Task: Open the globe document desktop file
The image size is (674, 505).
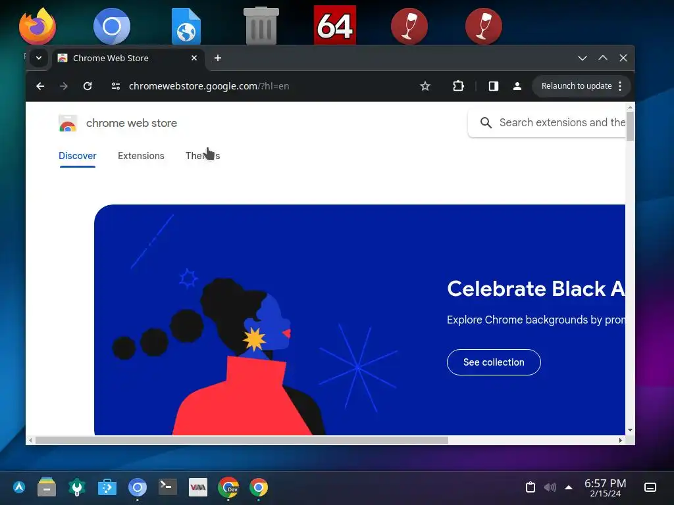Action: point(186,26)
